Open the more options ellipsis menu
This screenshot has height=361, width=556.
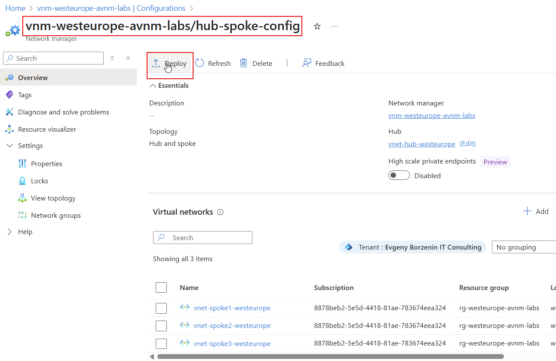tap(335, 26)
